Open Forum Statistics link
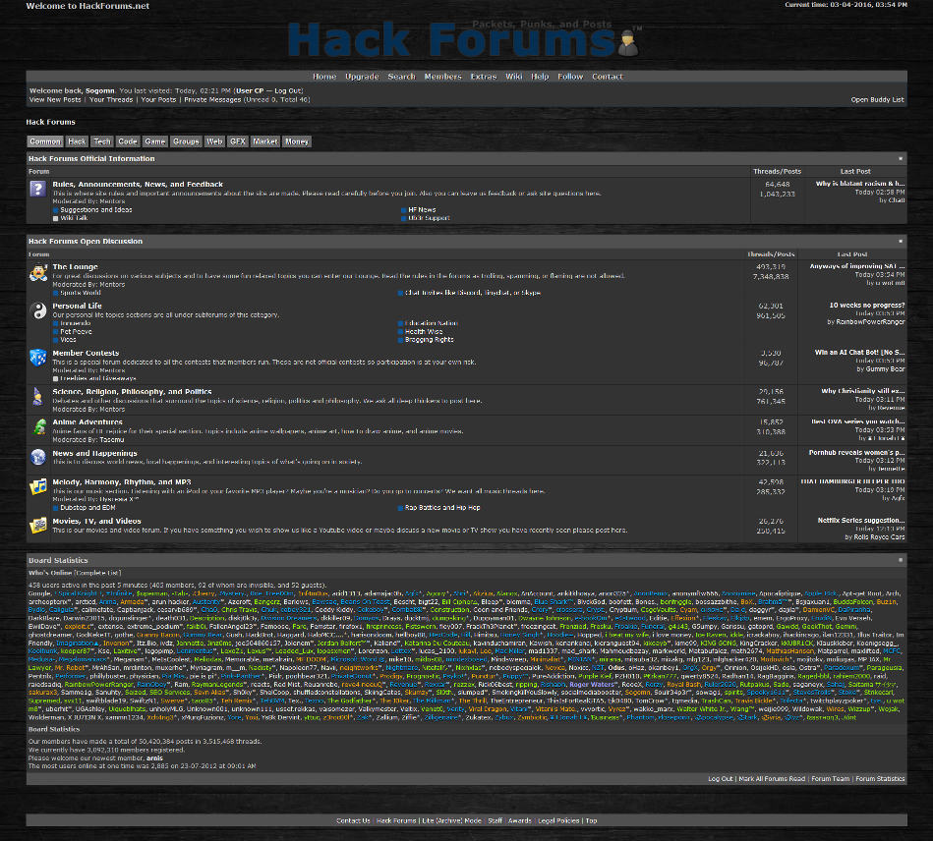 880,778
